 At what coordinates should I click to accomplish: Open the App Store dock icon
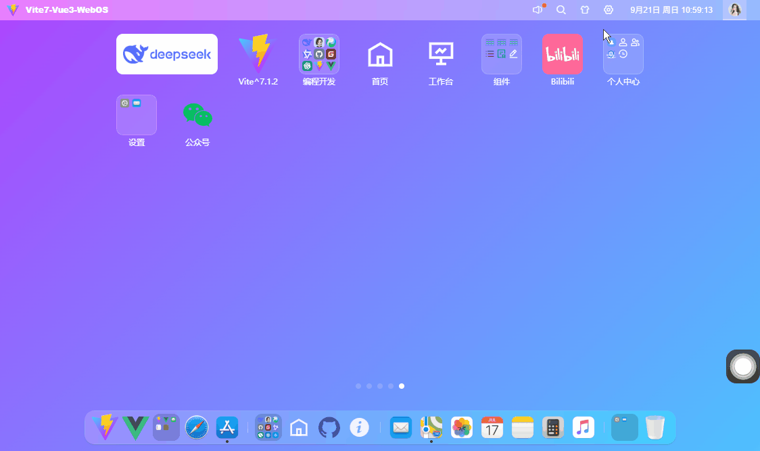coord(227,427)
